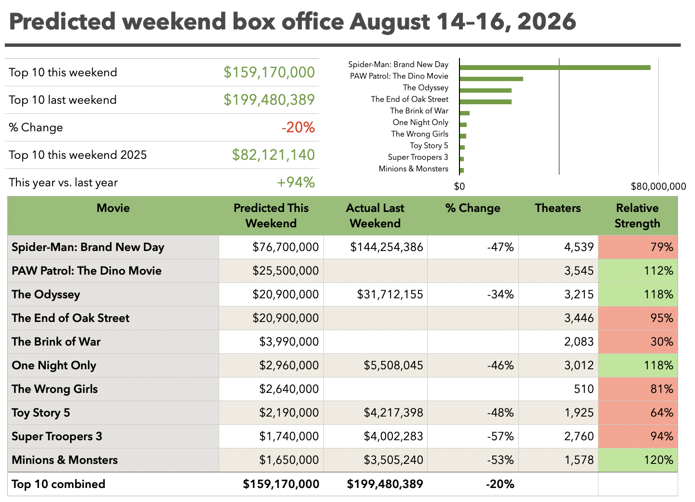Select the "One Night Only" chart axis label
Image resolution: width=695 pixels, height=502 pixels.
420,122
